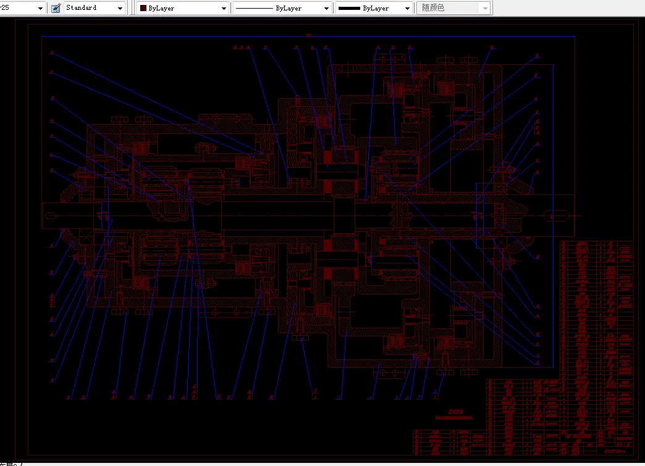Click the table style manager icon
Viewport: 645px width, 466px height.
tap(56, 8)
